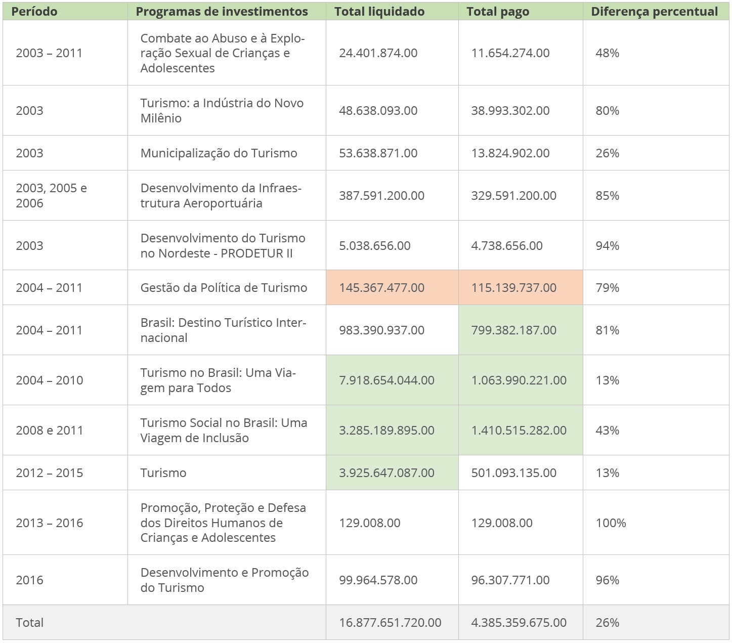Screen dimensions: 732x643
Task: Select the Total liquidado column header
Action: point(379,12)
